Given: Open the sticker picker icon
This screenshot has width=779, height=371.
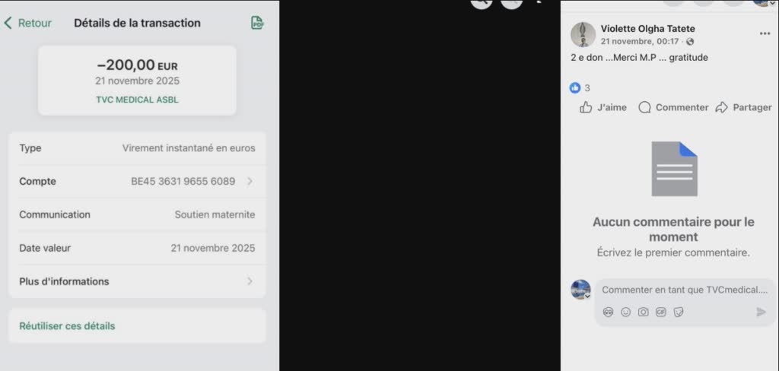Looking at the screenshot, I should click(679, 312).
